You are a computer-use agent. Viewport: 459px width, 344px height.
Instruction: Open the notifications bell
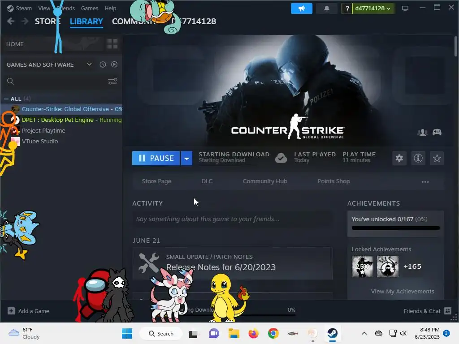click(327, 9)
